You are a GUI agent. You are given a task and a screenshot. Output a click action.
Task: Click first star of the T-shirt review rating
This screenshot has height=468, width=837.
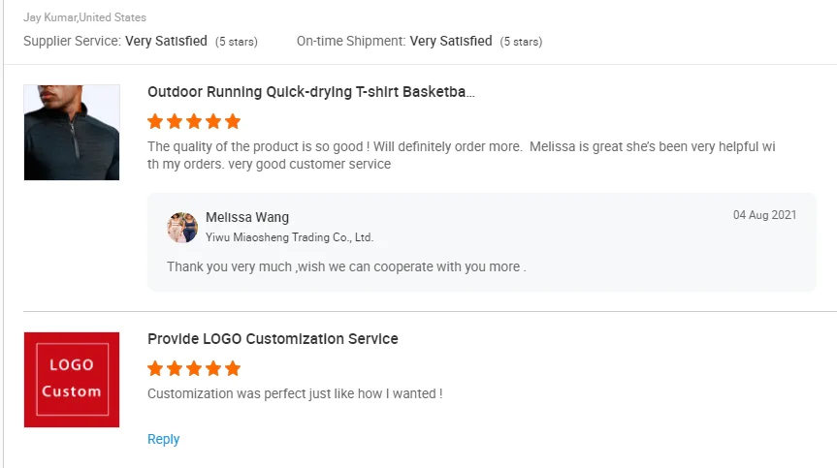point(155,122)
